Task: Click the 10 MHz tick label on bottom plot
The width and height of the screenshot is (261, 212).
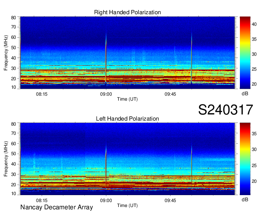Action: 13,194
